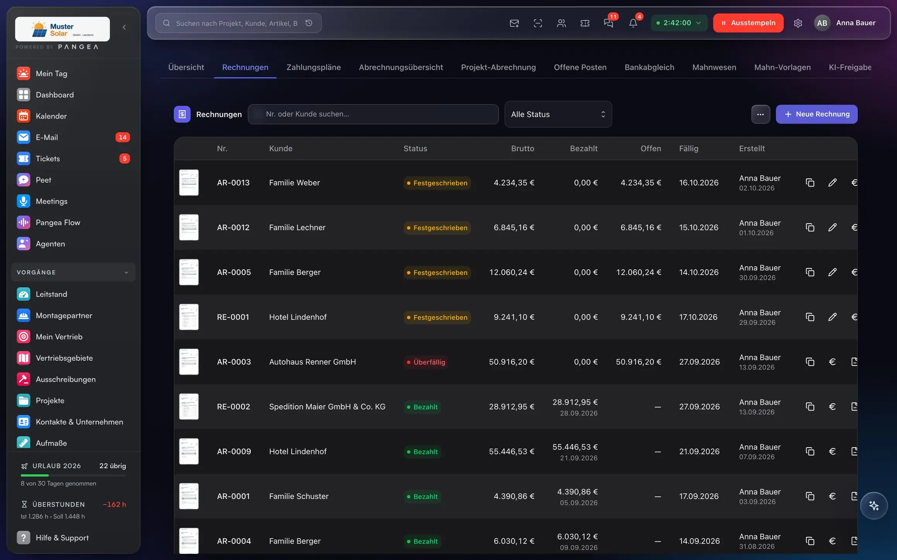Open chat messages icon with badge 11
Screen dimensions: 897x560
609,23
